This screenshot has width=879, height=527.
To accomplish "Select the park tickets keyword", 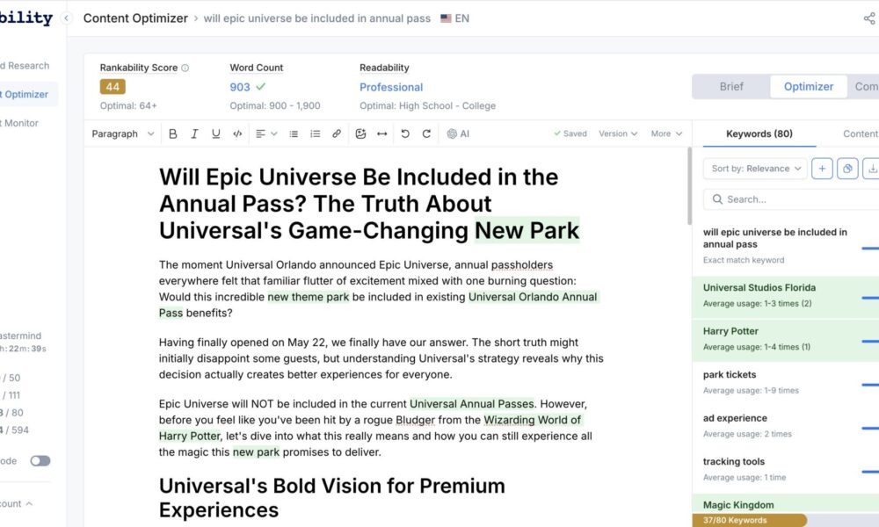I will coord(785,382).
